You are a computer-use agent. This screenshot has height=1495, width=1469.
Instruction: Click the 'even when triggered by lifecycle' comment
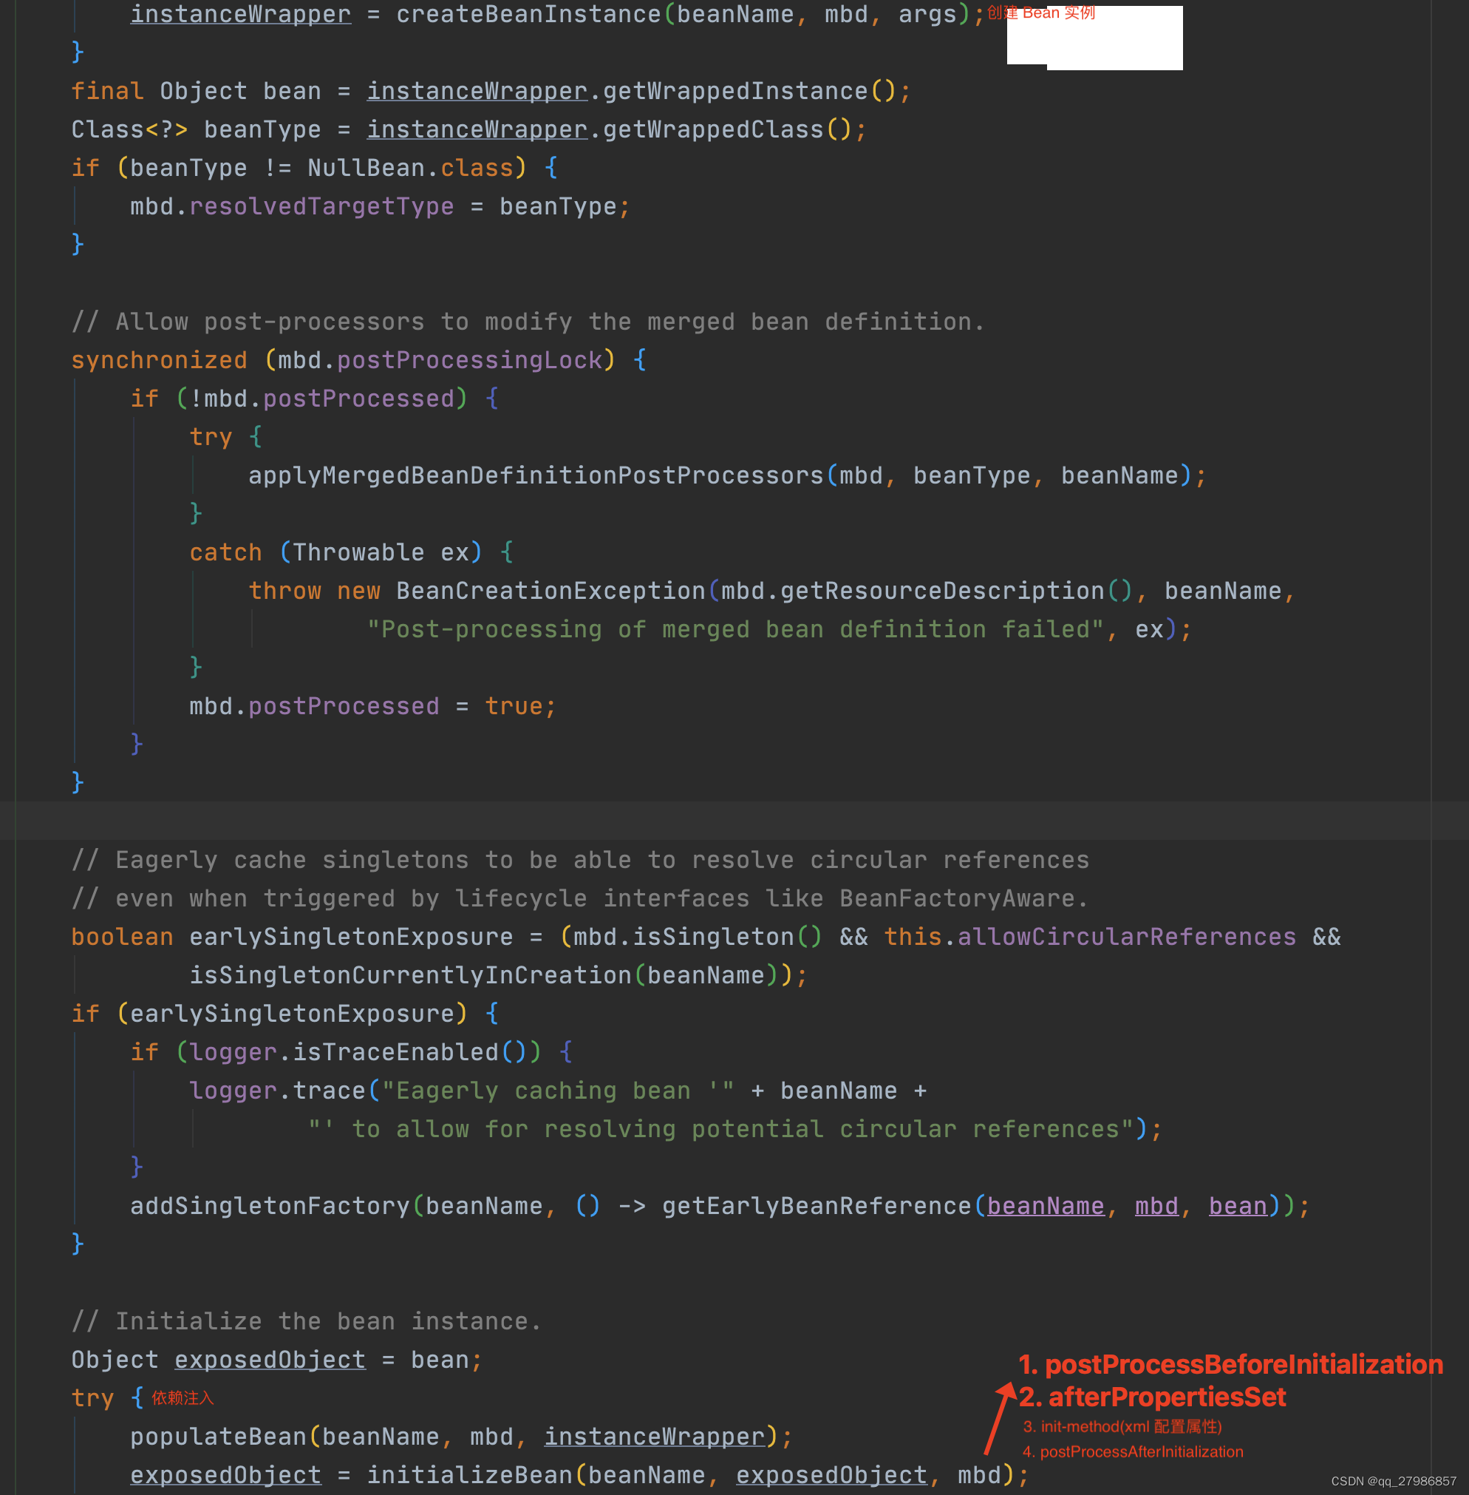pyautogui.click(x=580, y=898)
